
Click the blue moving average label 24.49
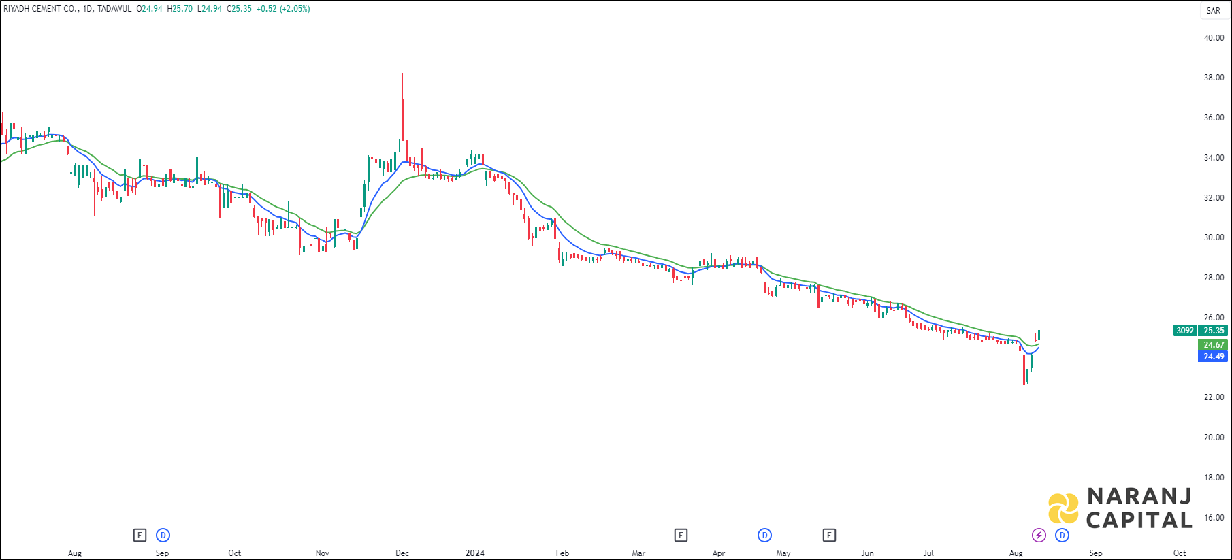click(x=1214, y=357)
